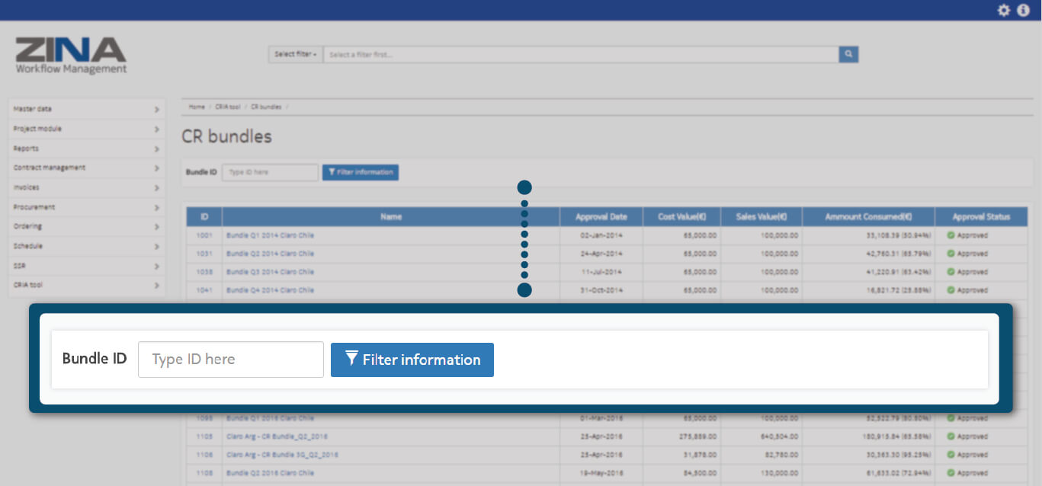
Task: Click funnel icon in enlarged Filter information button
Action: 351,359
